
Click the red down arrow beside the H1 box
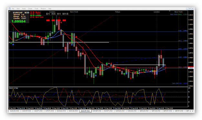click(61, 23)
